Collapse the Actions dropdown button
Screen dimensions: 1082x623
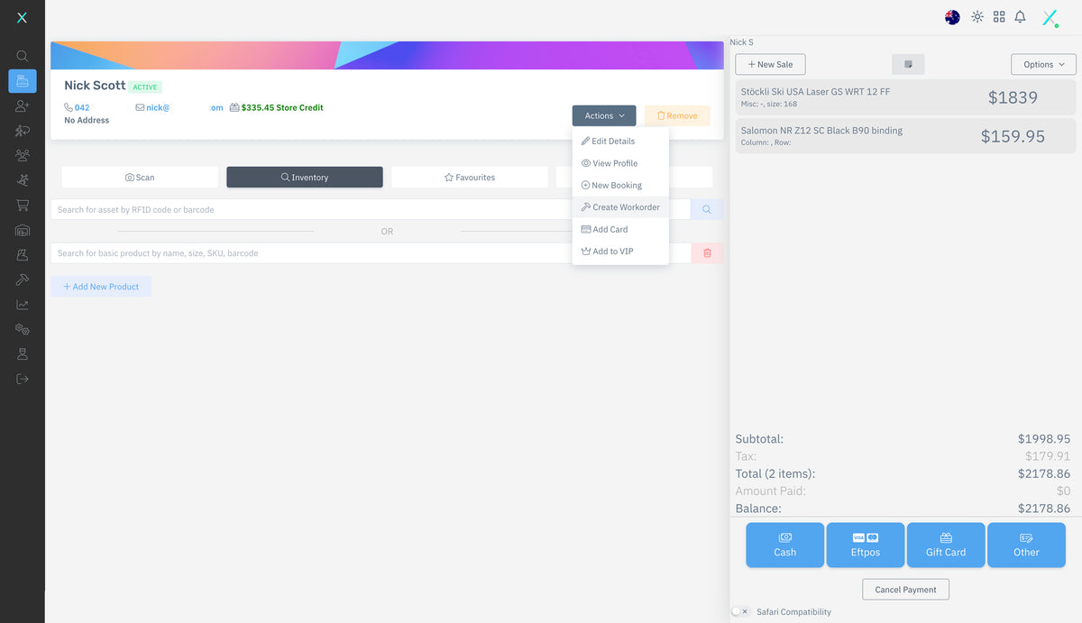coord(603,115)
